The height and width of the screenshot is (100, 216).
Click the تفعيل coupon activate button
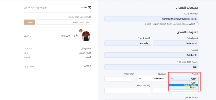coord(29,22)
